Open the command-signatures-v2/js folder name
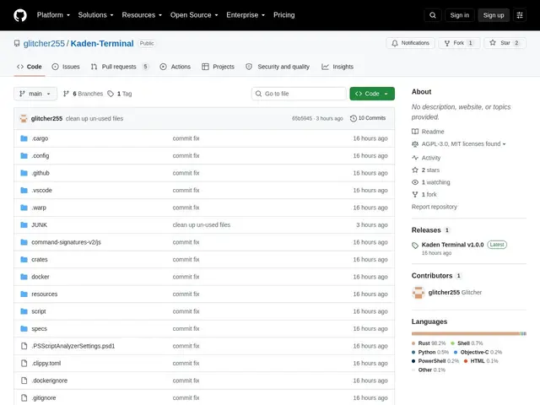Image resolution: width=540 pixels, height=405 pixels. pos(66,242)
